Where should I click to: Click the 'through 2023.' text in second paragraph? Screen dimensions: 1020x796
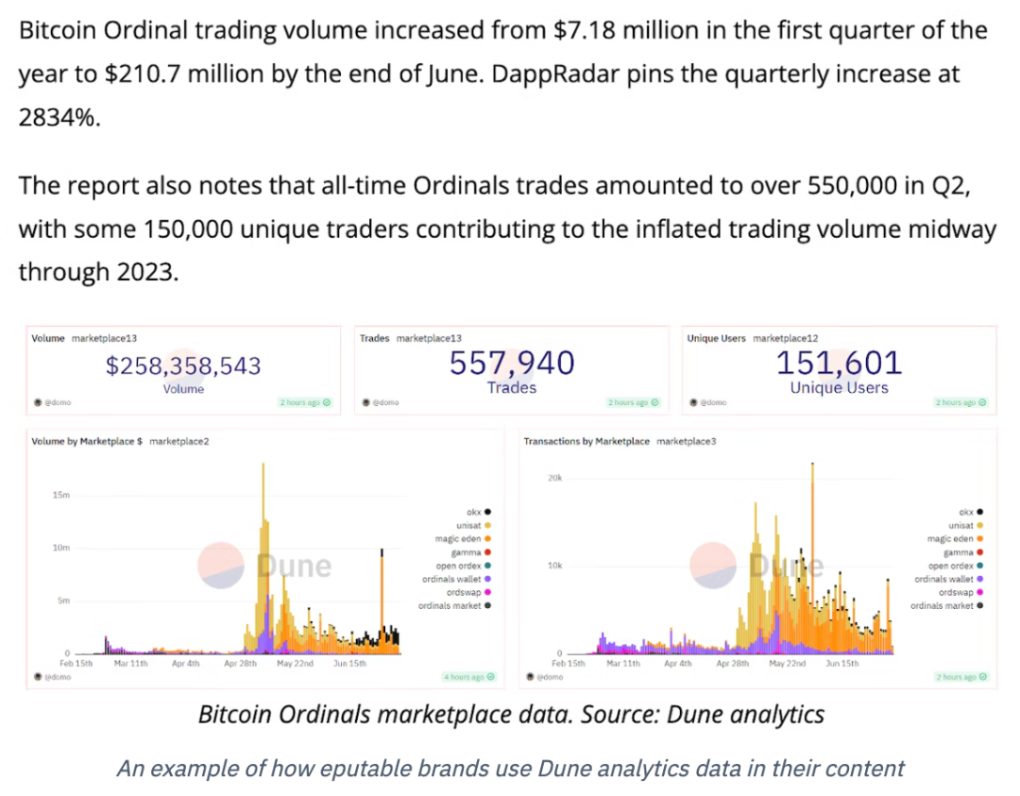click(98, 272)
